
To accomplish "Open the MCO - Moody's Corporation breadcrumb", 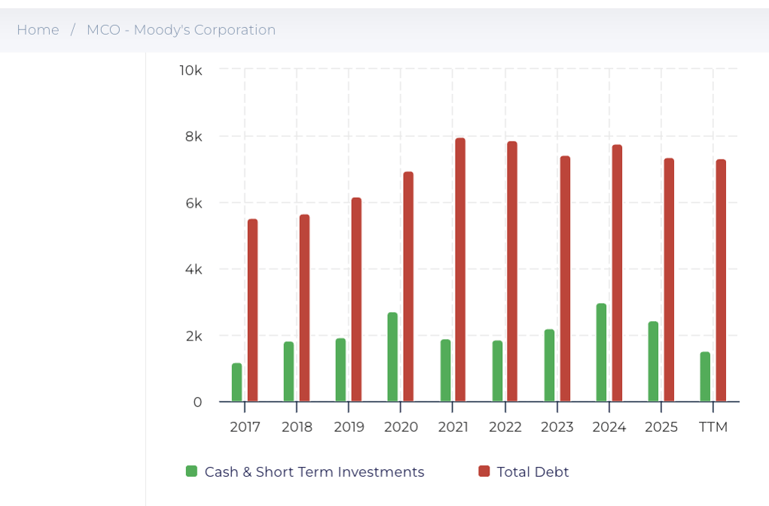I will [181, 30].
